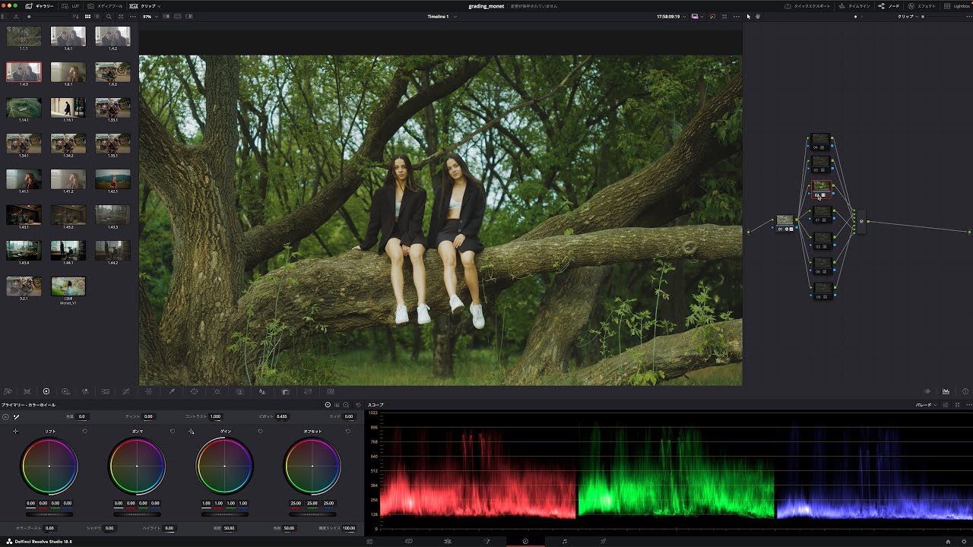
Task: Open the Blur palette
Action: (262, 391)
